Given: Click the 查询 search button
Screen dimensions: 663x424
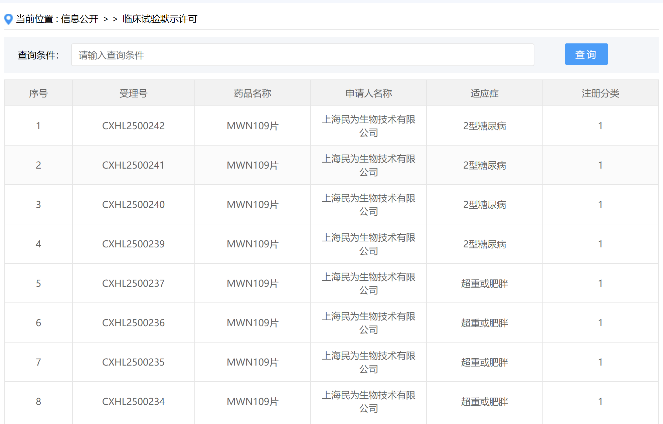Looking at the screenshot, I should coord(586,54).
